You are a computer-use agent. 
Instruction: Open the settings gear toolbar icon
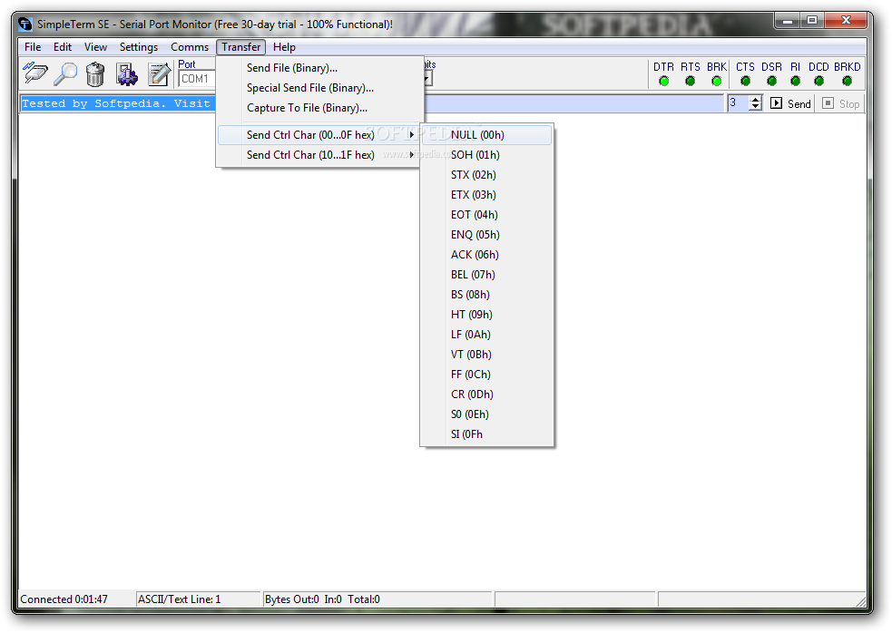pyautogui.click(x=126, y=74)
